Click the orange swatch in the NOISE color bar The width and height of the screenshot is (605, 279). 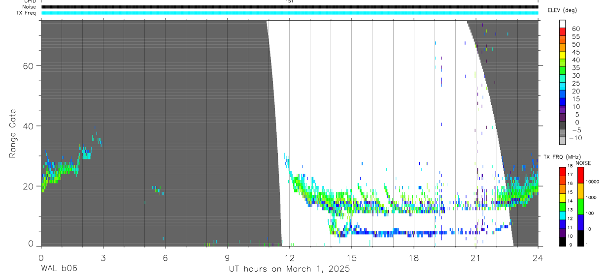[580, 191]
